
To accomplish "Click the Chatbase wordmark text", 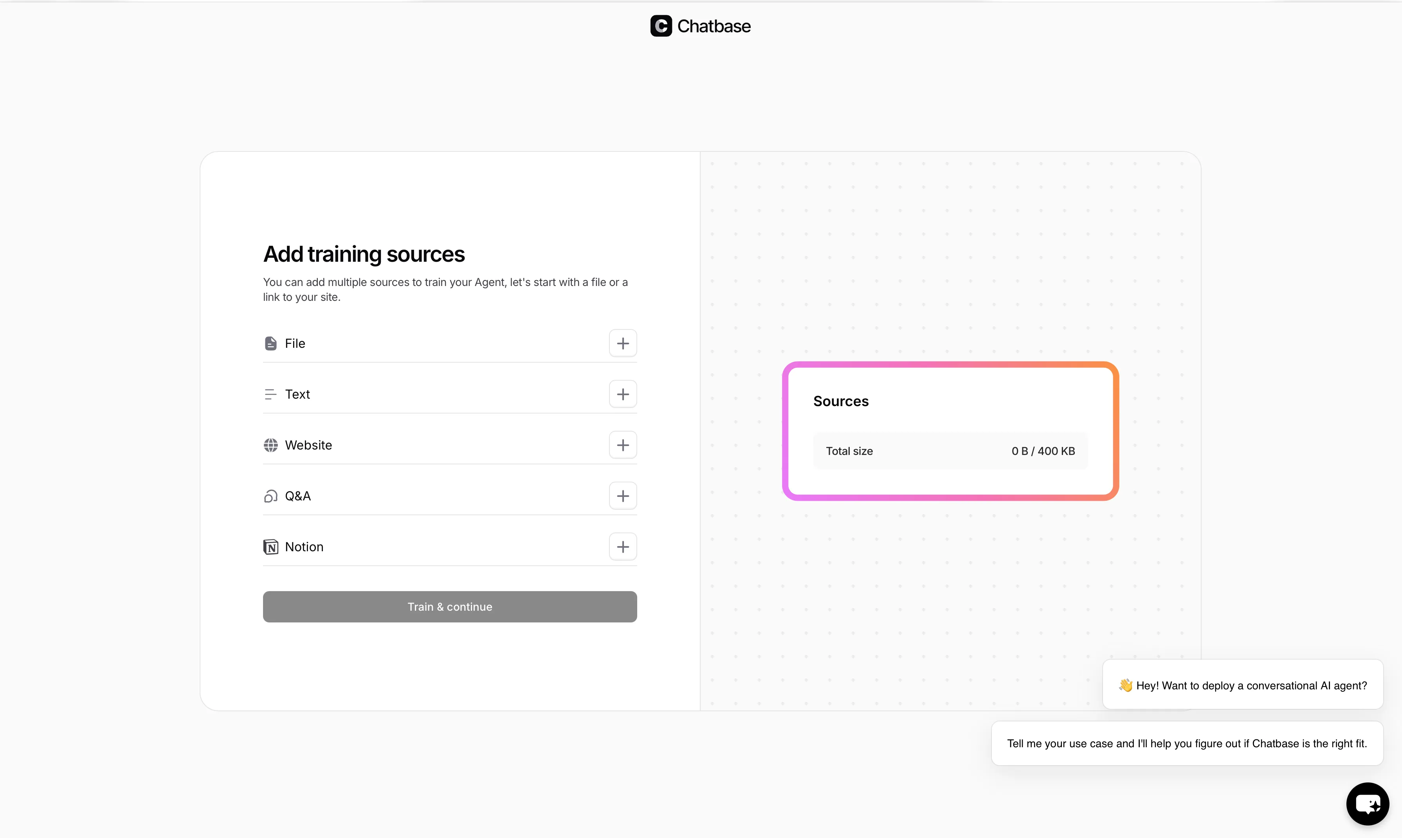I will 714,26.
